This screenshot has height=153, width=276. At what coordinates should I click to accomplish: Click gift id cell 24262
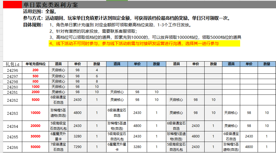coord(13,100)
